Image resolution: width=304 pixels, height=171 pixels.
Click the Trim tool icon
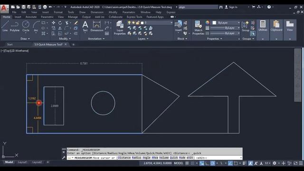(x=67, y=23)
